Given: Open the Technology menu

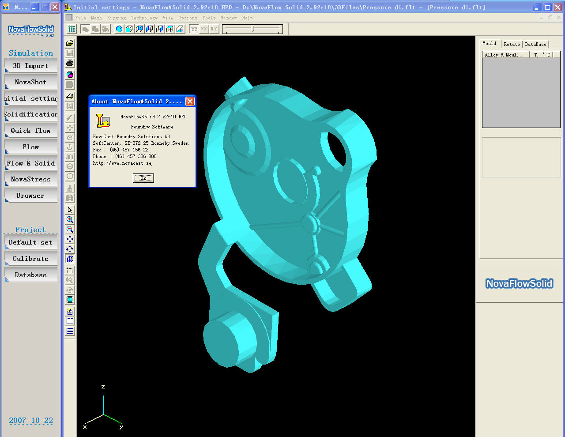Looking at the screenshot, I should click(144, 18).
